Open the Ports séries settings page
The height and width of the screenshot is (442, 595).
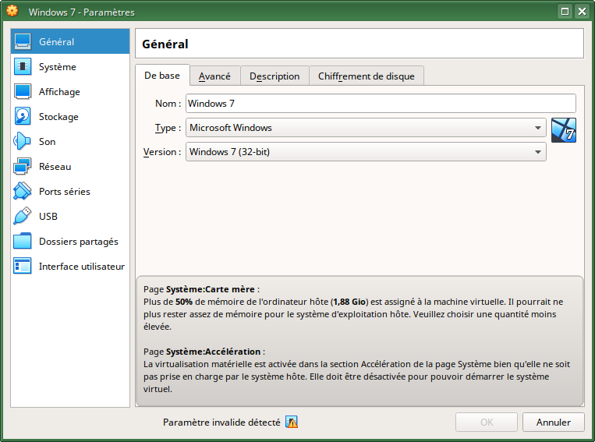70,191
